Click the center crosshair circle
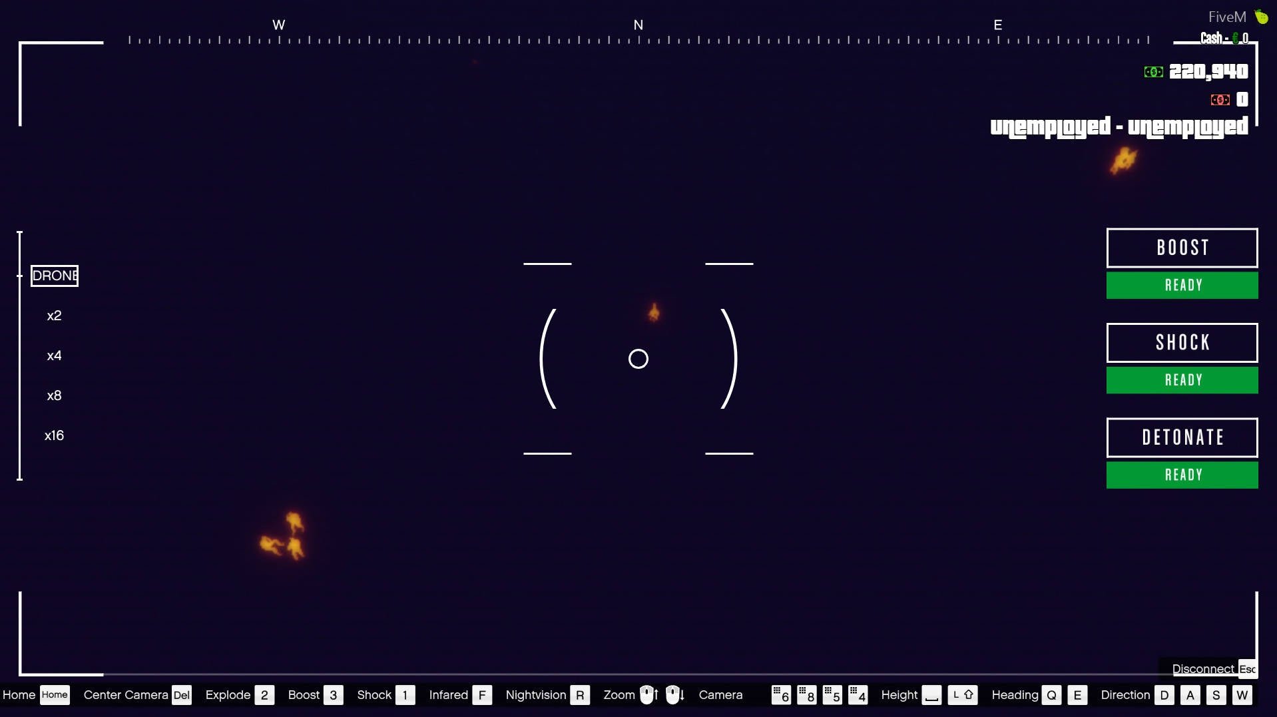This screenshot has height=717, width=1277. pos(638,359)
